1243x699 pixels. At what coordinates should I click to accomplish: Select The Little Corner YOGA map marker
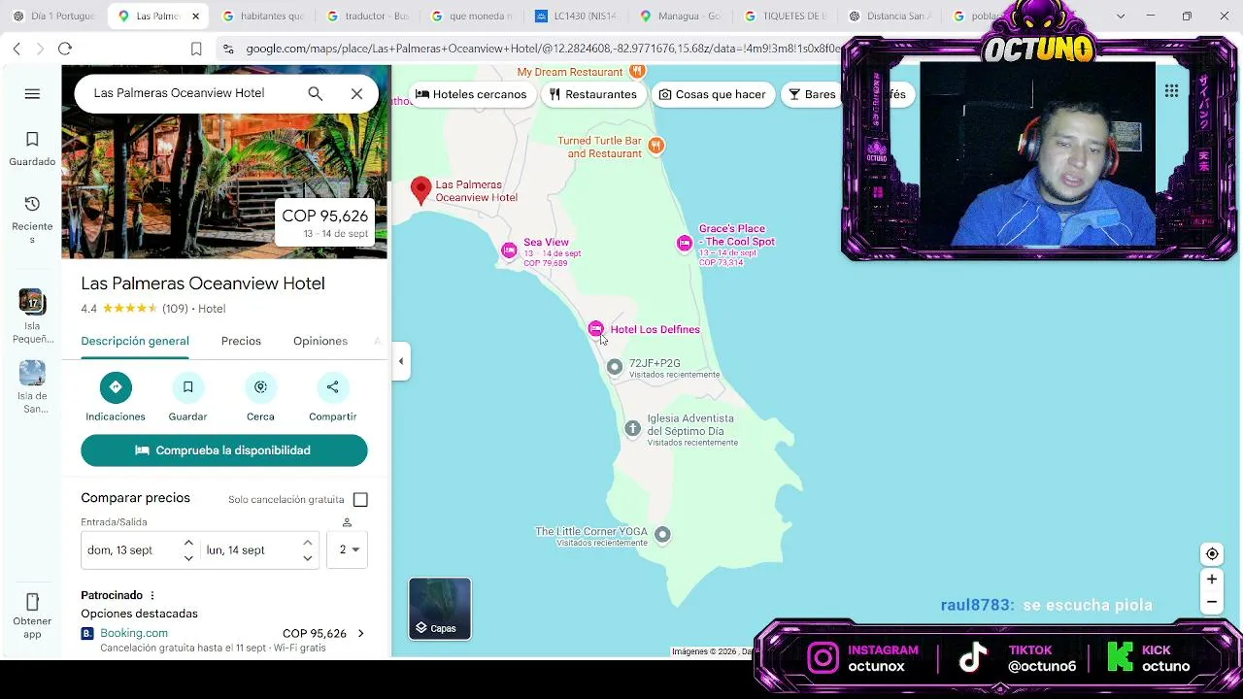(x=662, y=534)
